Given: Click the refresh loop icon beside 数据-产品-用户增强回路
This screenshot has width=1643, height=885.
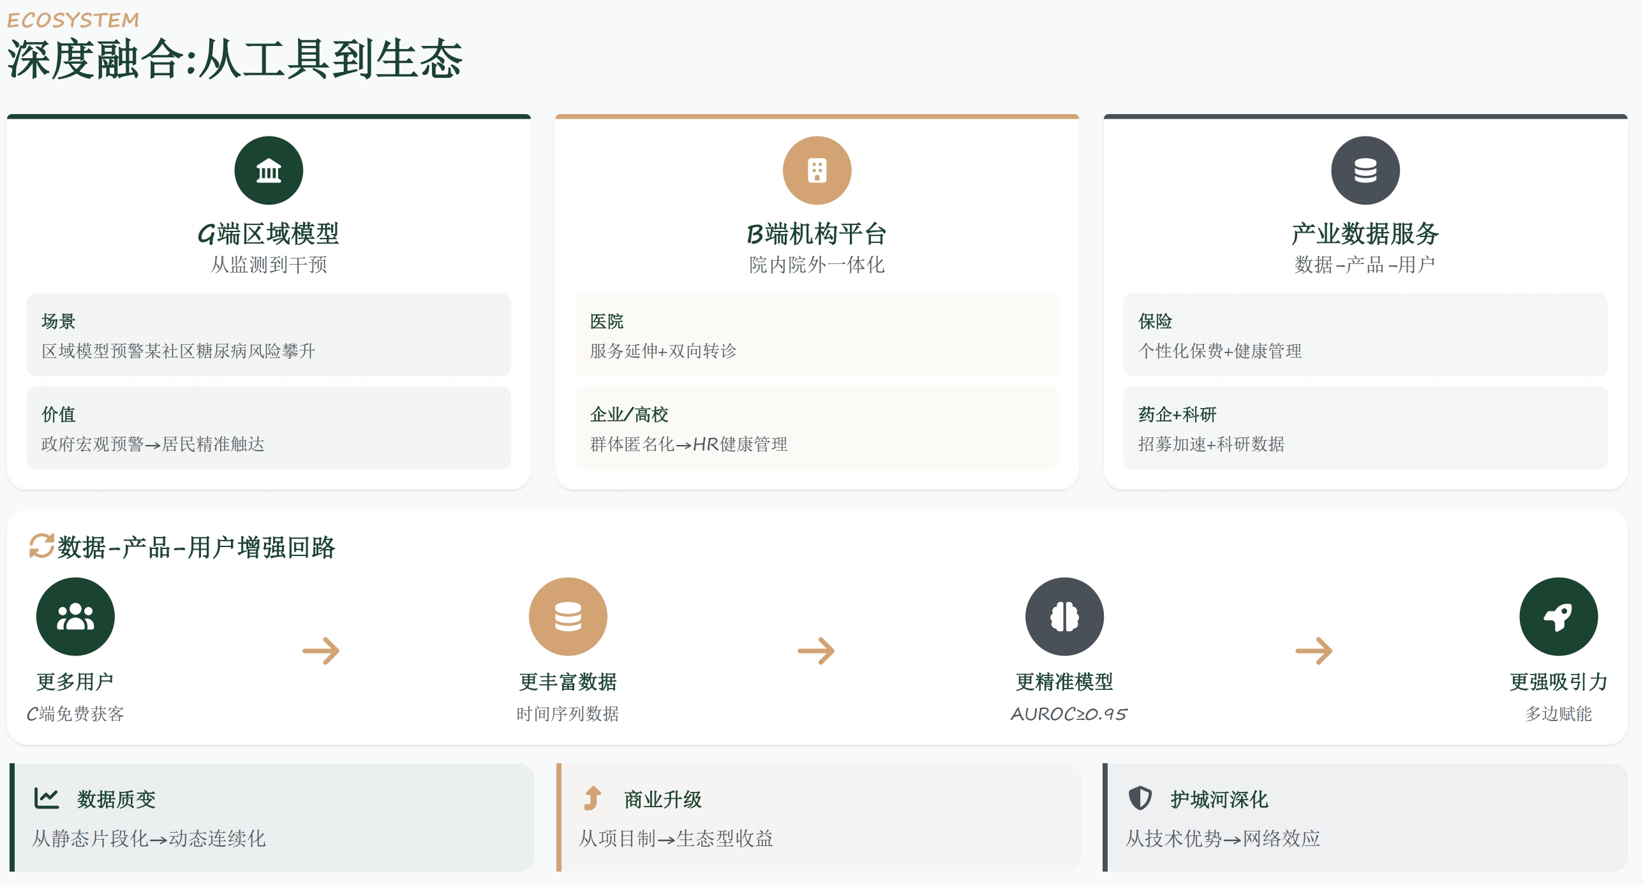Looking at the screenshot, I should point(41,546).
